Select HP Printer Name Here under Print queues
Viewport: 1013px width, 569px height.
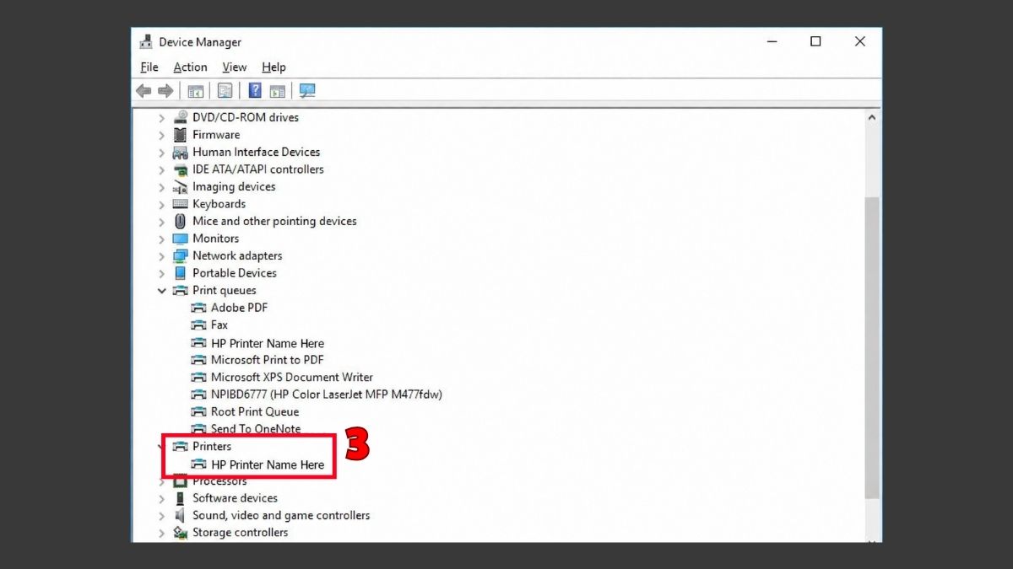pos(268,343)
